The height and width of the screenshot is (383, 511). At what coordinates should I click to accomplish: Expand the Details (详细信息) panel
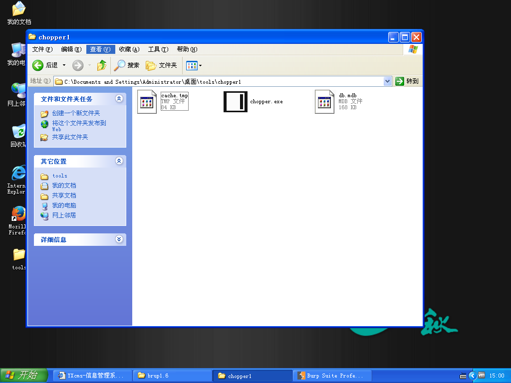pos(119,239)
